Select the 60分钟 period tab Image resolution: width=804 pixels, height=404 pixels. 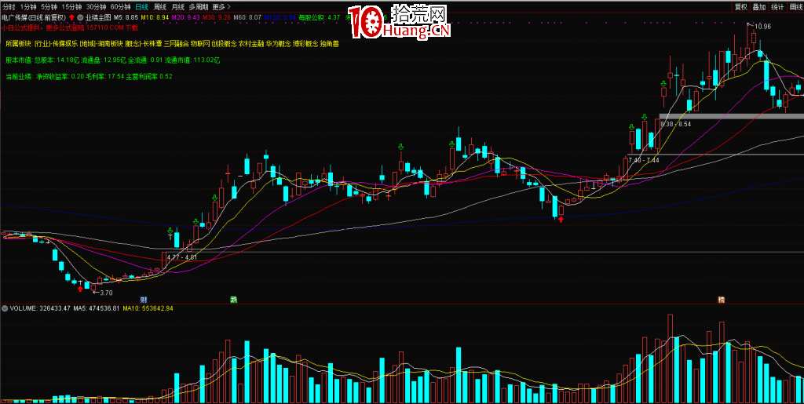click(121, 7)
